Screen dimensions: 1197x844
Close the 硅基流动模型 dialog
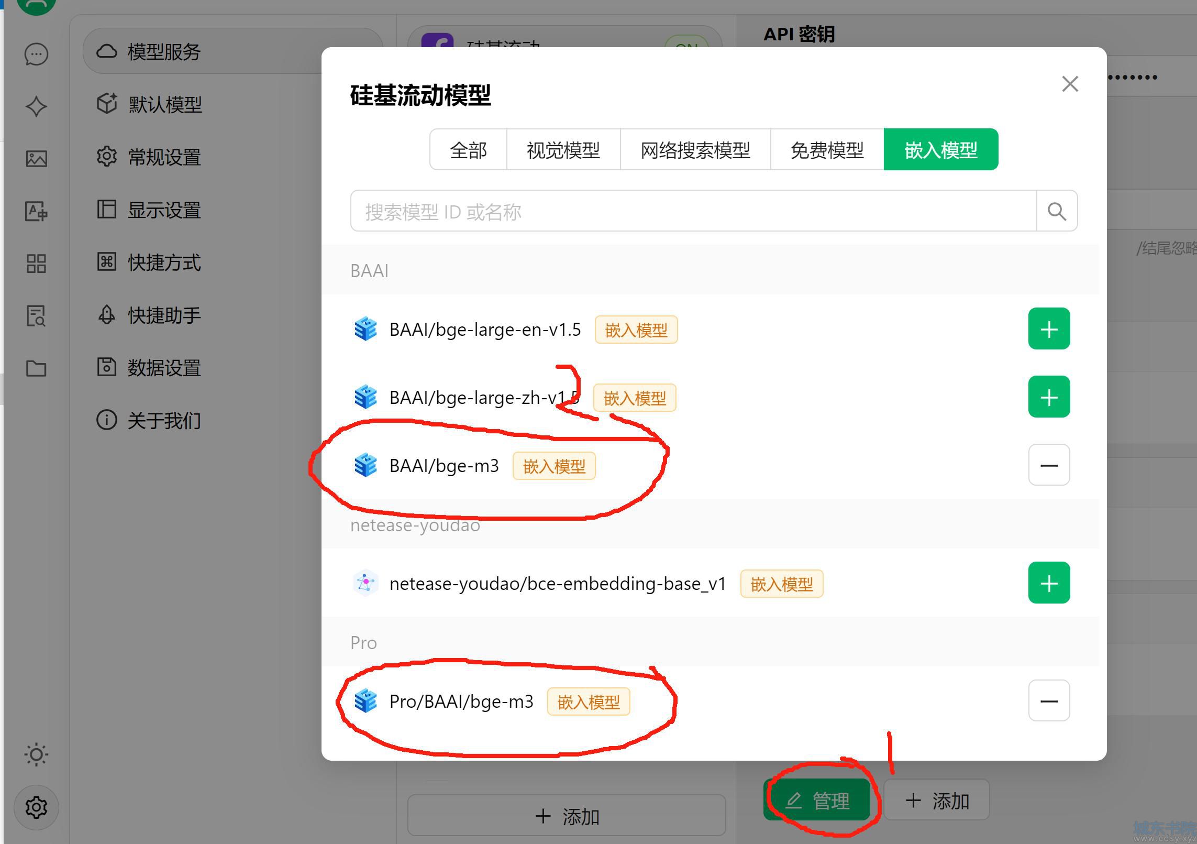[1070, 84]
